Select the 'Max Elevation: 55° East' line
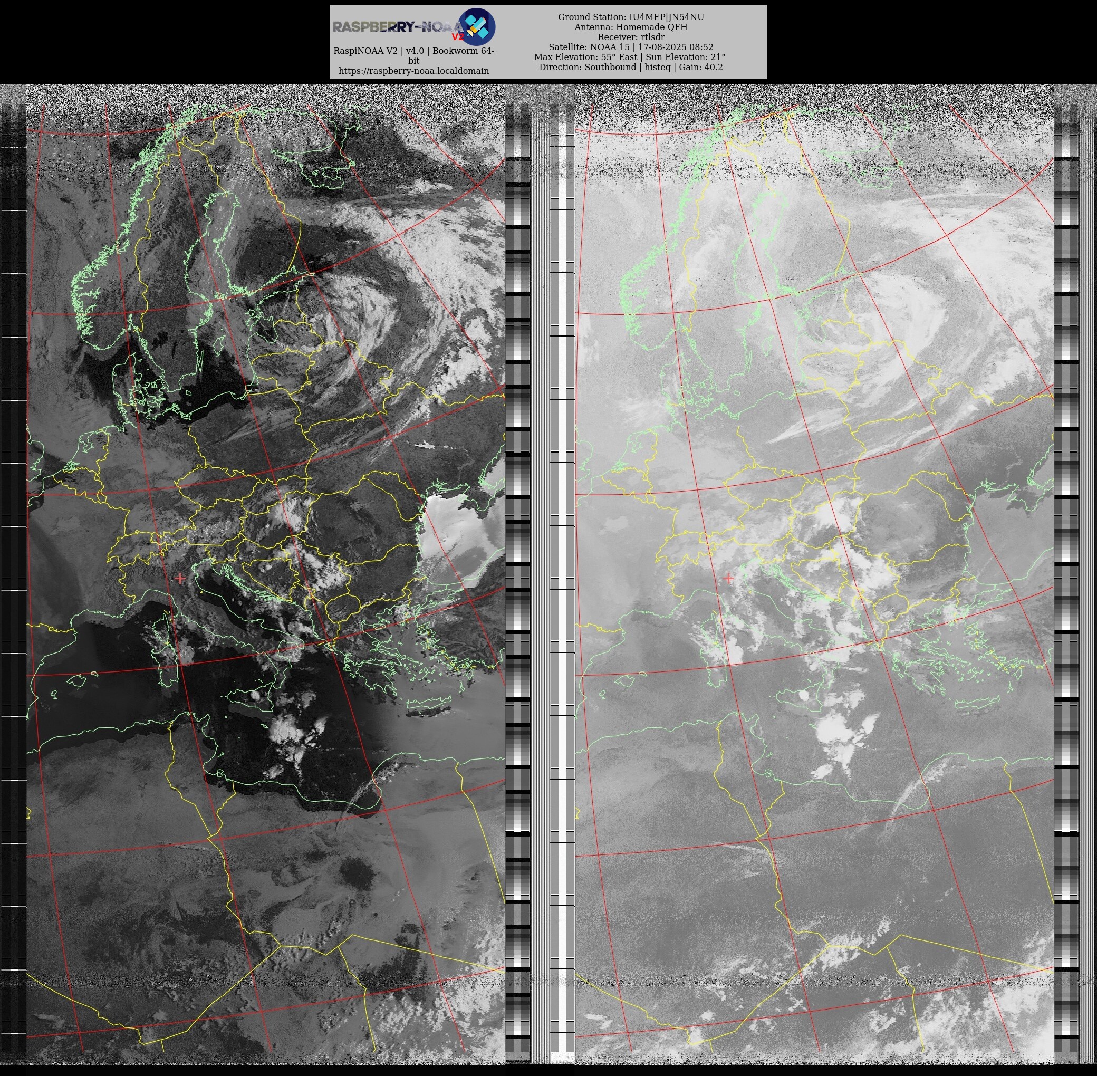The width and height of the screenshot is (1097, 1076). click(630, 57)
